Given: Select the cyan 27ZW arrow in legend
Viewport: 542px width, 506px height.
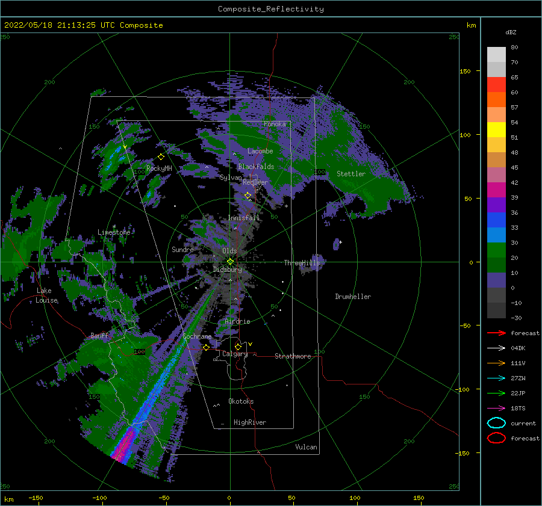Looking at the screenshot, I should 496,378.
